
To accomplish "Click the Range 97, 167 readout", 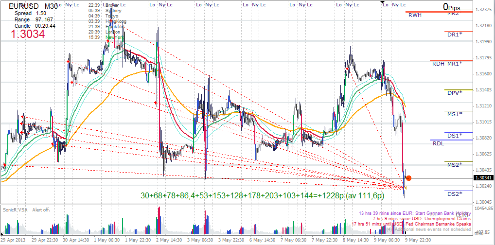I will tap(33, 19).
